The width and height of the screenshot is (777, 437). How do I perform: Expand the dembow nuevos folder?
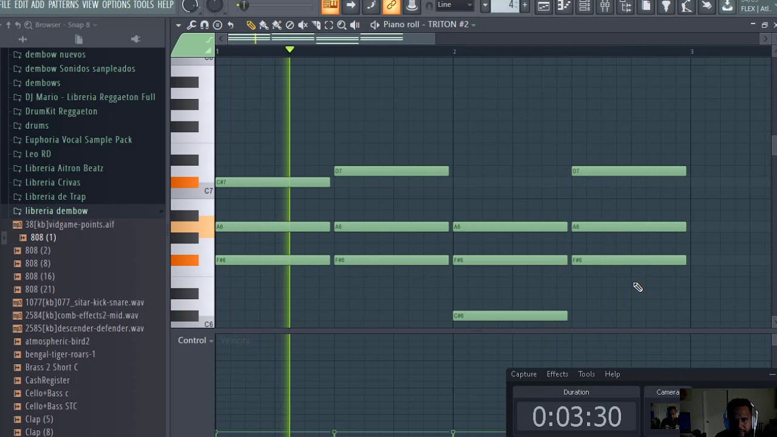[55, 54]
